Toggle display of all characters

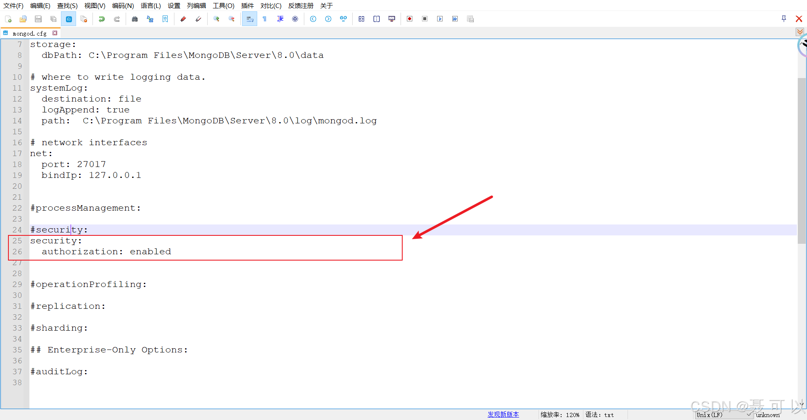(265, 19)
